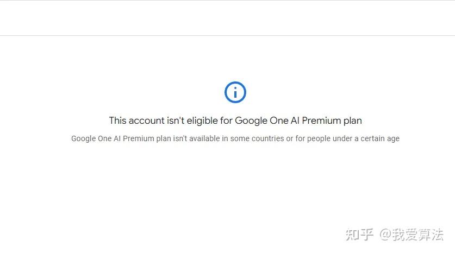Click the @我爱算法 watermark username
This screenshot has height=253, width=455.
(411, 235)
